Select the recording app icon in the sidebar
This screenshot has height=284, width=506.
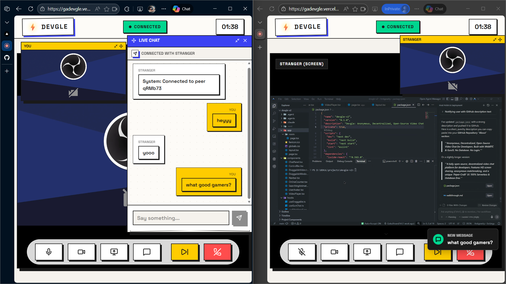7,45
